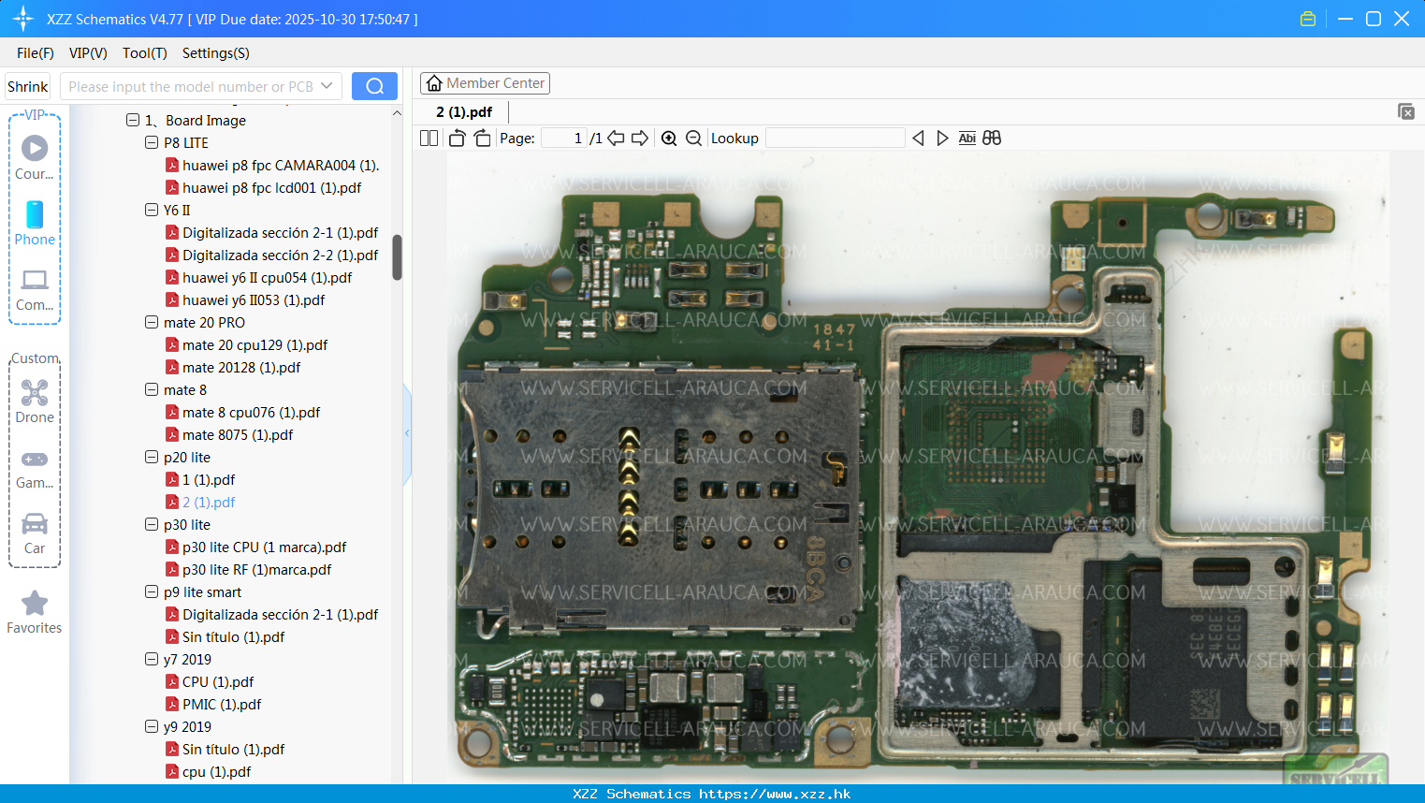Collapse the Board Image tree node

pyautogui.click(x=133, y=120)
